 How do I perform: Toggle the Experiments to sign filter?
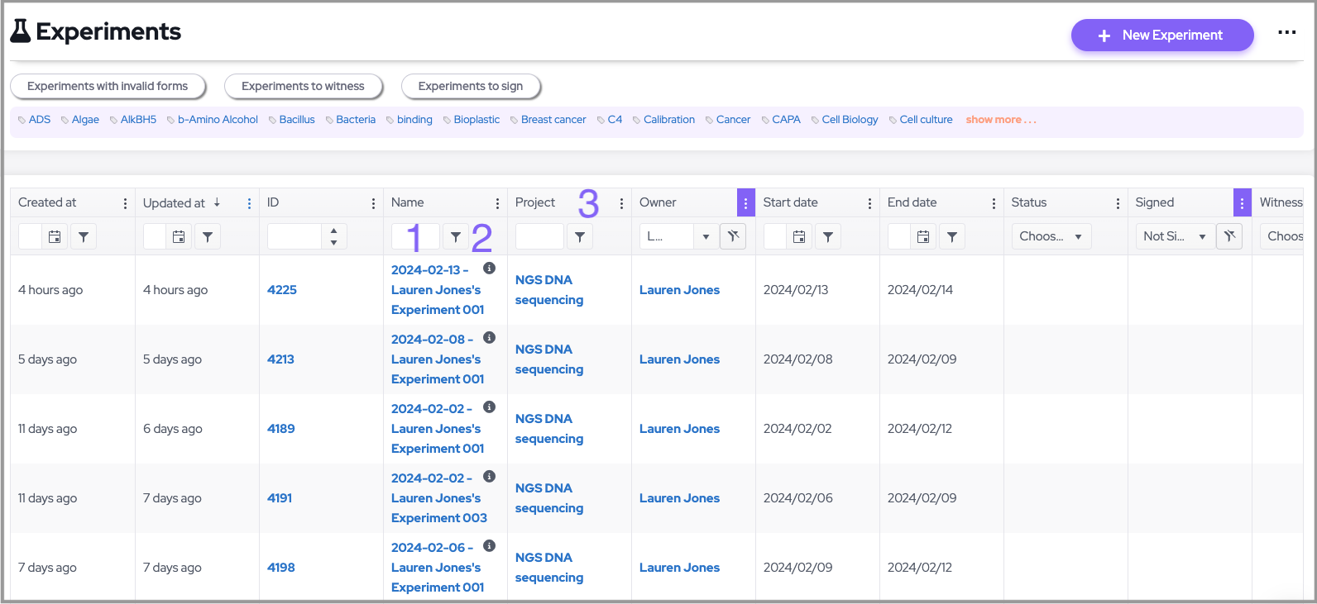coord(470,86)
